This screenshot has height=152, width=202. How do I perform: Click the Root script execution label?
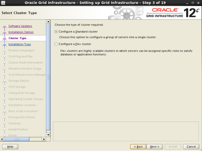point(23,111)
